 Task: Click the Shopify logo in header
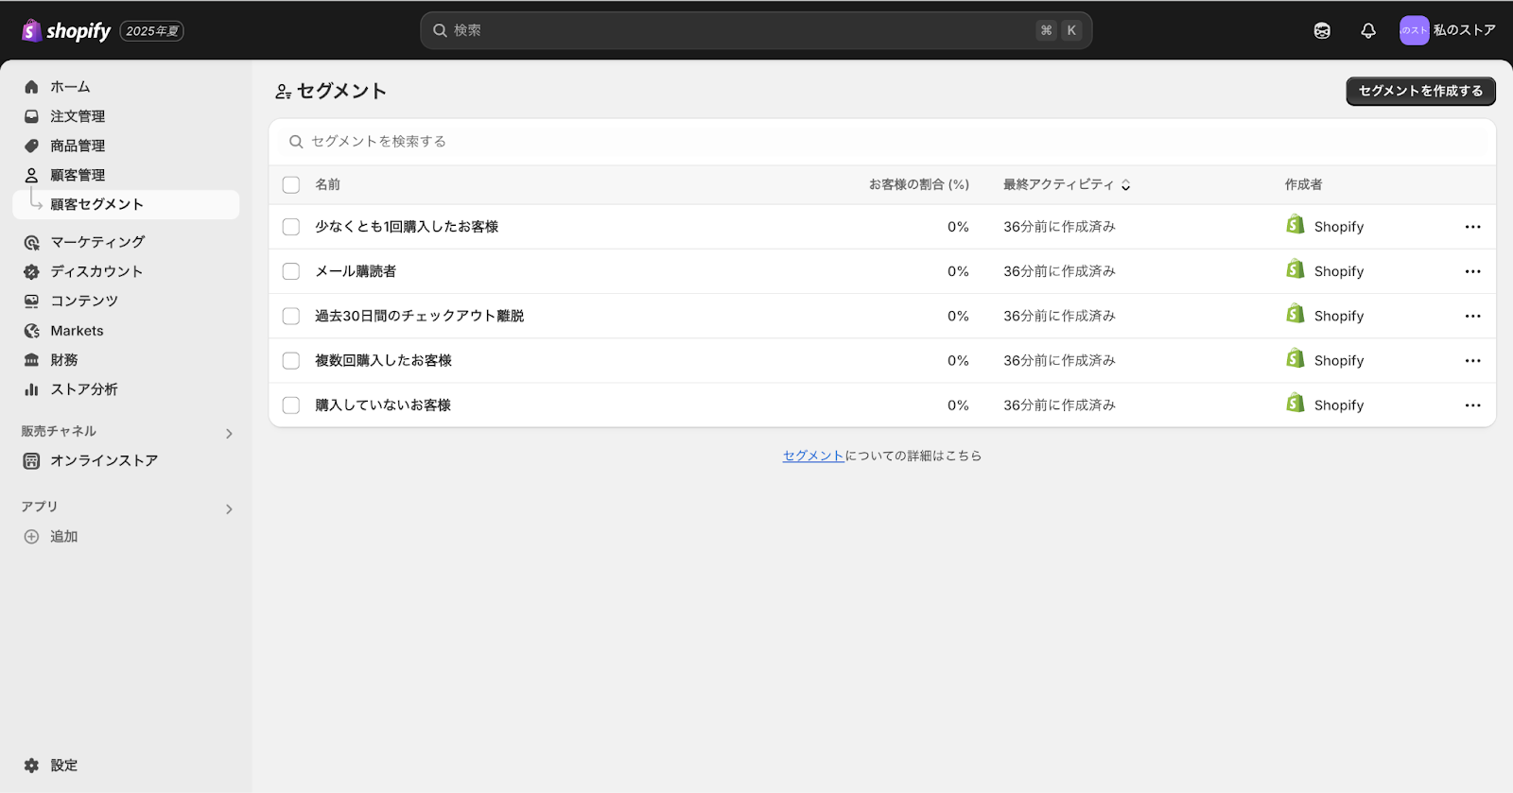tap(66, 30)
